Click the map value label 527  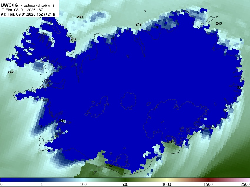[112, 166]
